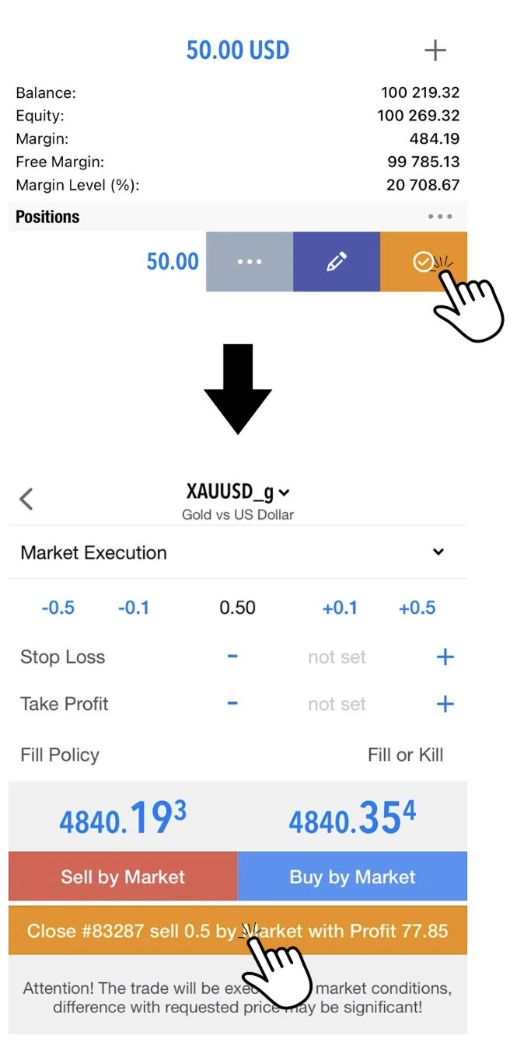The height and width of the screenshot is (1049, 510).
Task: Decrease Take Profit with minus icon
Action: (x=232, y=704)
